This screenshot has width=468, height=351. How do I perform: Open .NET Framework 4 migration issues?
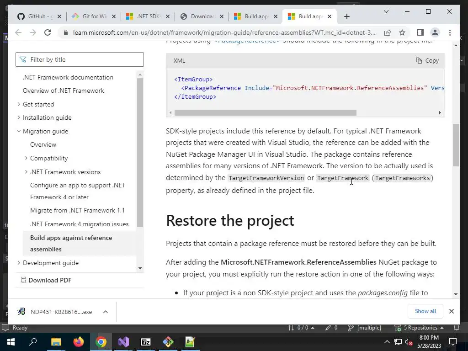pos(79,224)
